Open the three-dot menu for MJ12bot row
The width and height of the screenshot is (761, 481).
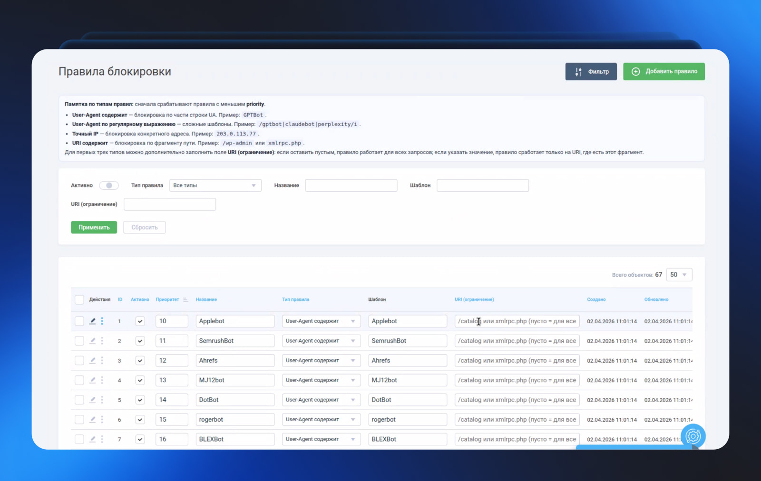tap(102, 380)
